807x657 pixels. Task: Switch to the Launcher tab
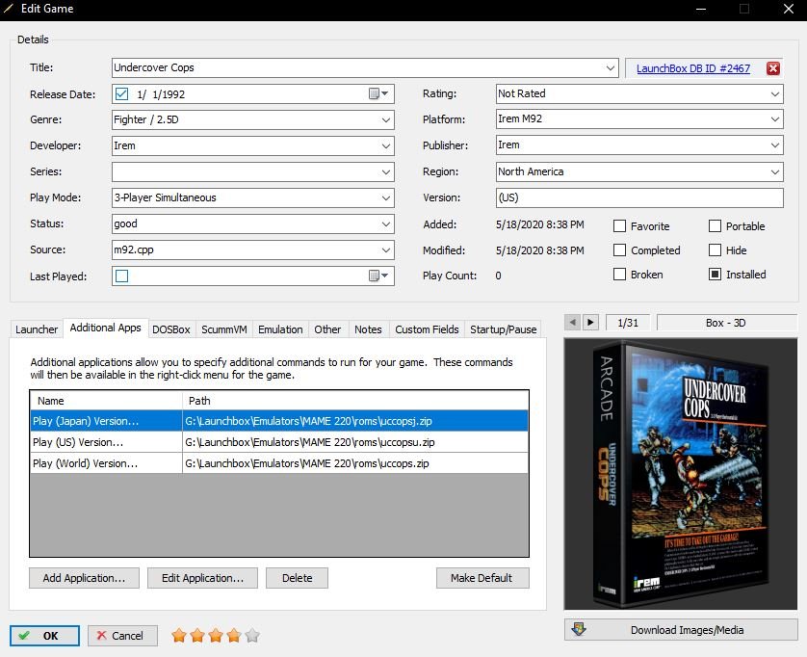(37, 329)
